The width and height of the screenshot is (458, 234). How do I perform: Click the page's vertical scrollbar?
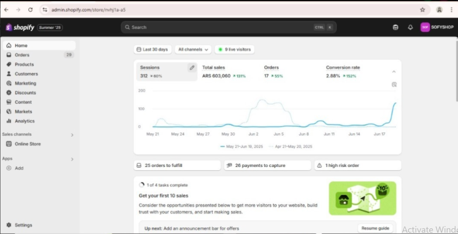[x=455, y=71]
